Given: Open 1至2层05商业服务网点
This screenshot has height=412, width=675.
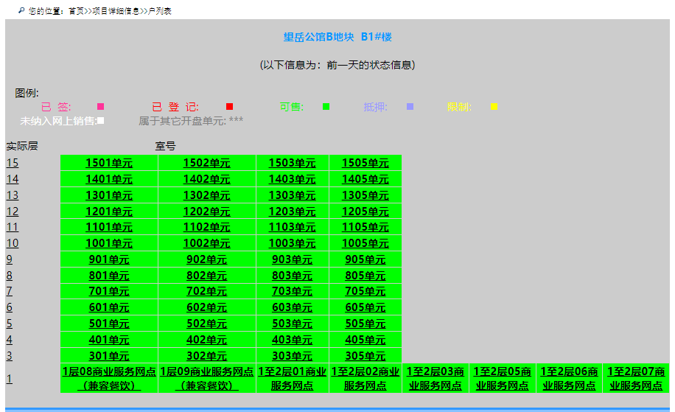Looking at the screenshot, I should (x=503, y=378).
